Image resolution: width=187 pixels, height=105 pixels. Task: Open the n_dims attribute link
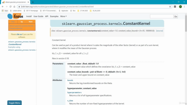point(70,101)
